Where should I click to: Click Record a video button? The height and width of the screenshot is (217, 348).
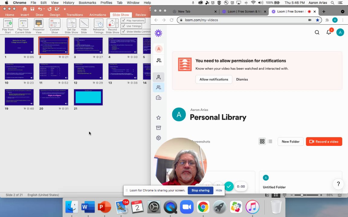click(x=324, y=141)
